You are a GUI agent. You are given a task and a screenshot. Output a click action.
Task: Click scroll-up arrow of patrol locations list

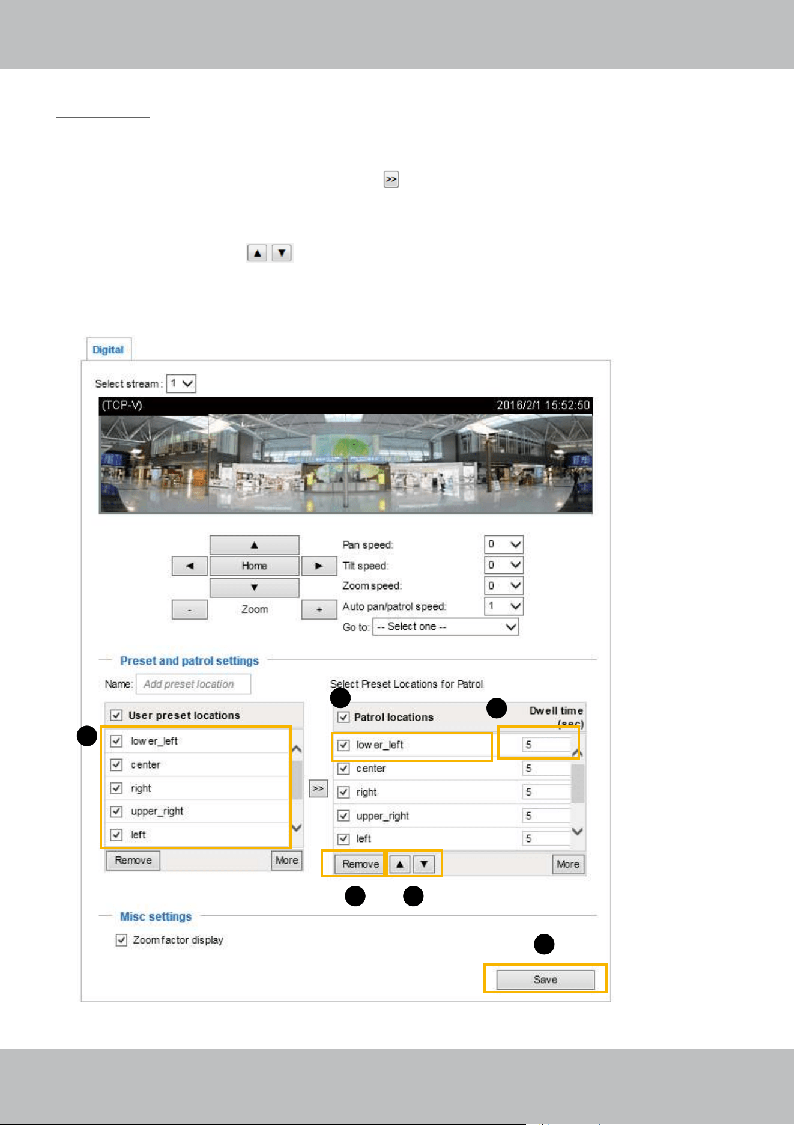pyautogui.click(x=577, y=752)
